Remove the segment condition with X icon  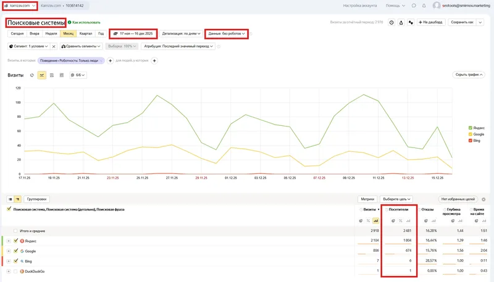[x=54, y=46]
